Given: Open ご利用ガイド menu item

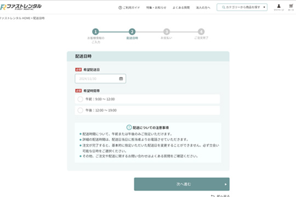Looking at the screenshot, I should (129, 8).
